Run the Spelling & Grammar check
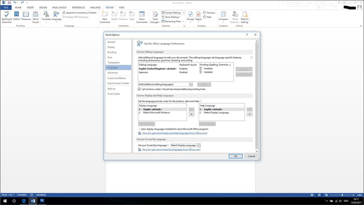The width and height of the screenshot is (364, 205). tap(6, 17)
